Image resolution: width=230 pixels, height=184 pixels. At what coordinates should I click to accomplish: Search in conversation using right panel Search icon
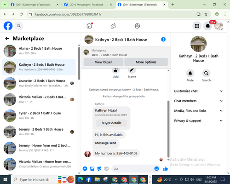206,73
